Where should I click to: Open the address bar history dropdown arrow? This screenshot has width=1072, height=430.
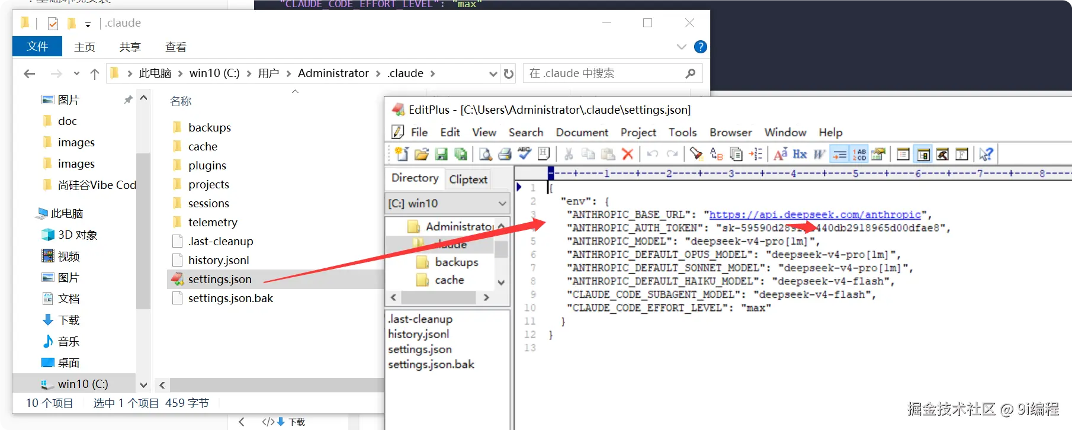click(x=493, y=73)
